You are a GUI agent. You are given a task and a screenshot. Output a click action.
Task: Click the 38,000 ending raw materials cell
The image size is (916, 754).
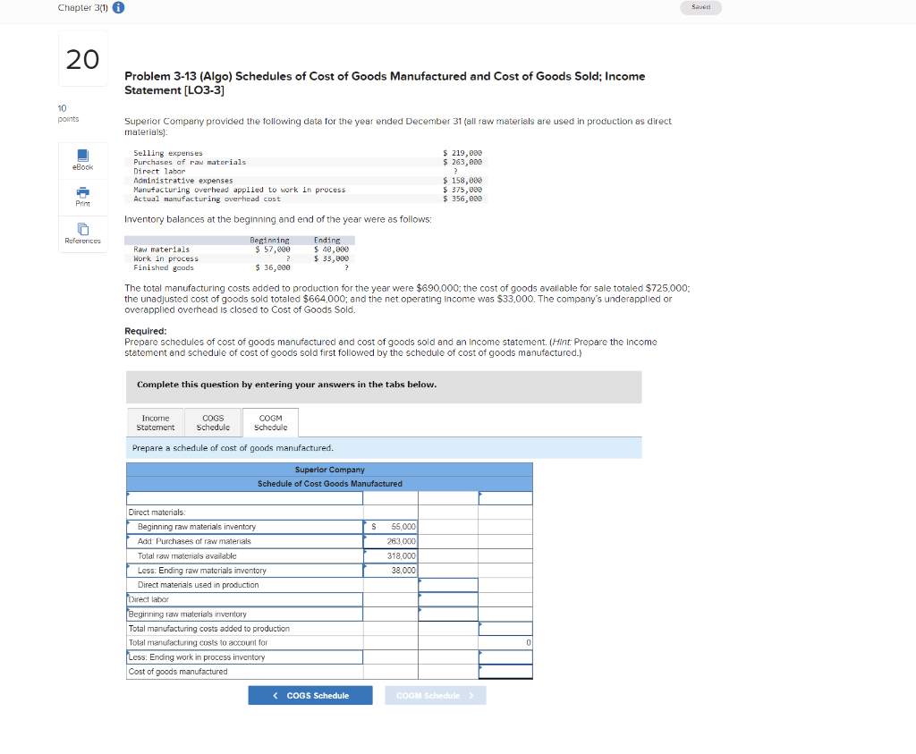389,570
